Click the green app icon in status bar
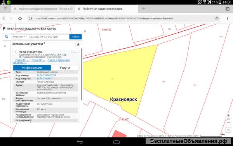This screenshot has height=146, width=233. [x=9, y=2]
